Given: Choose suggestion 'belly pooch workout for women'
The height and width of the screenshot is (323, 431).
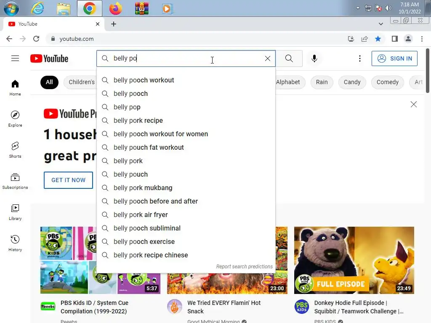Looking at the screenshot, I should 186,134.
